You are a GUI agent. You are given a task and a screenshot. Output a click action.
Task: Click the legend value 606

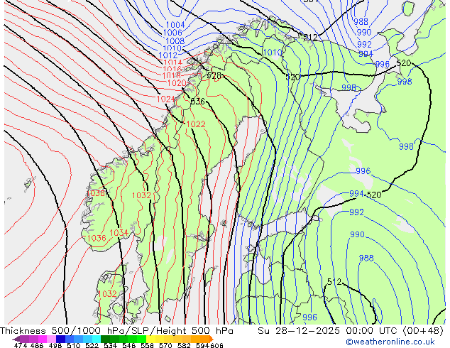(x=216, y=345)
